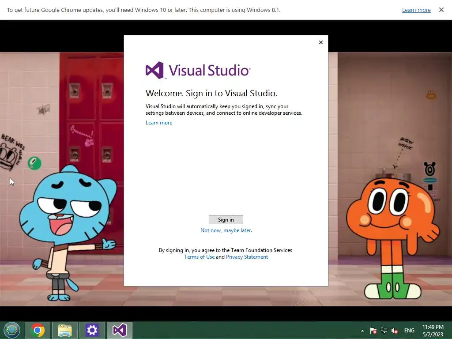Open Learn more link in Visual Studio dialog
Image resolution: width=452 pixels, height=339 pixels.
point(159,123)
